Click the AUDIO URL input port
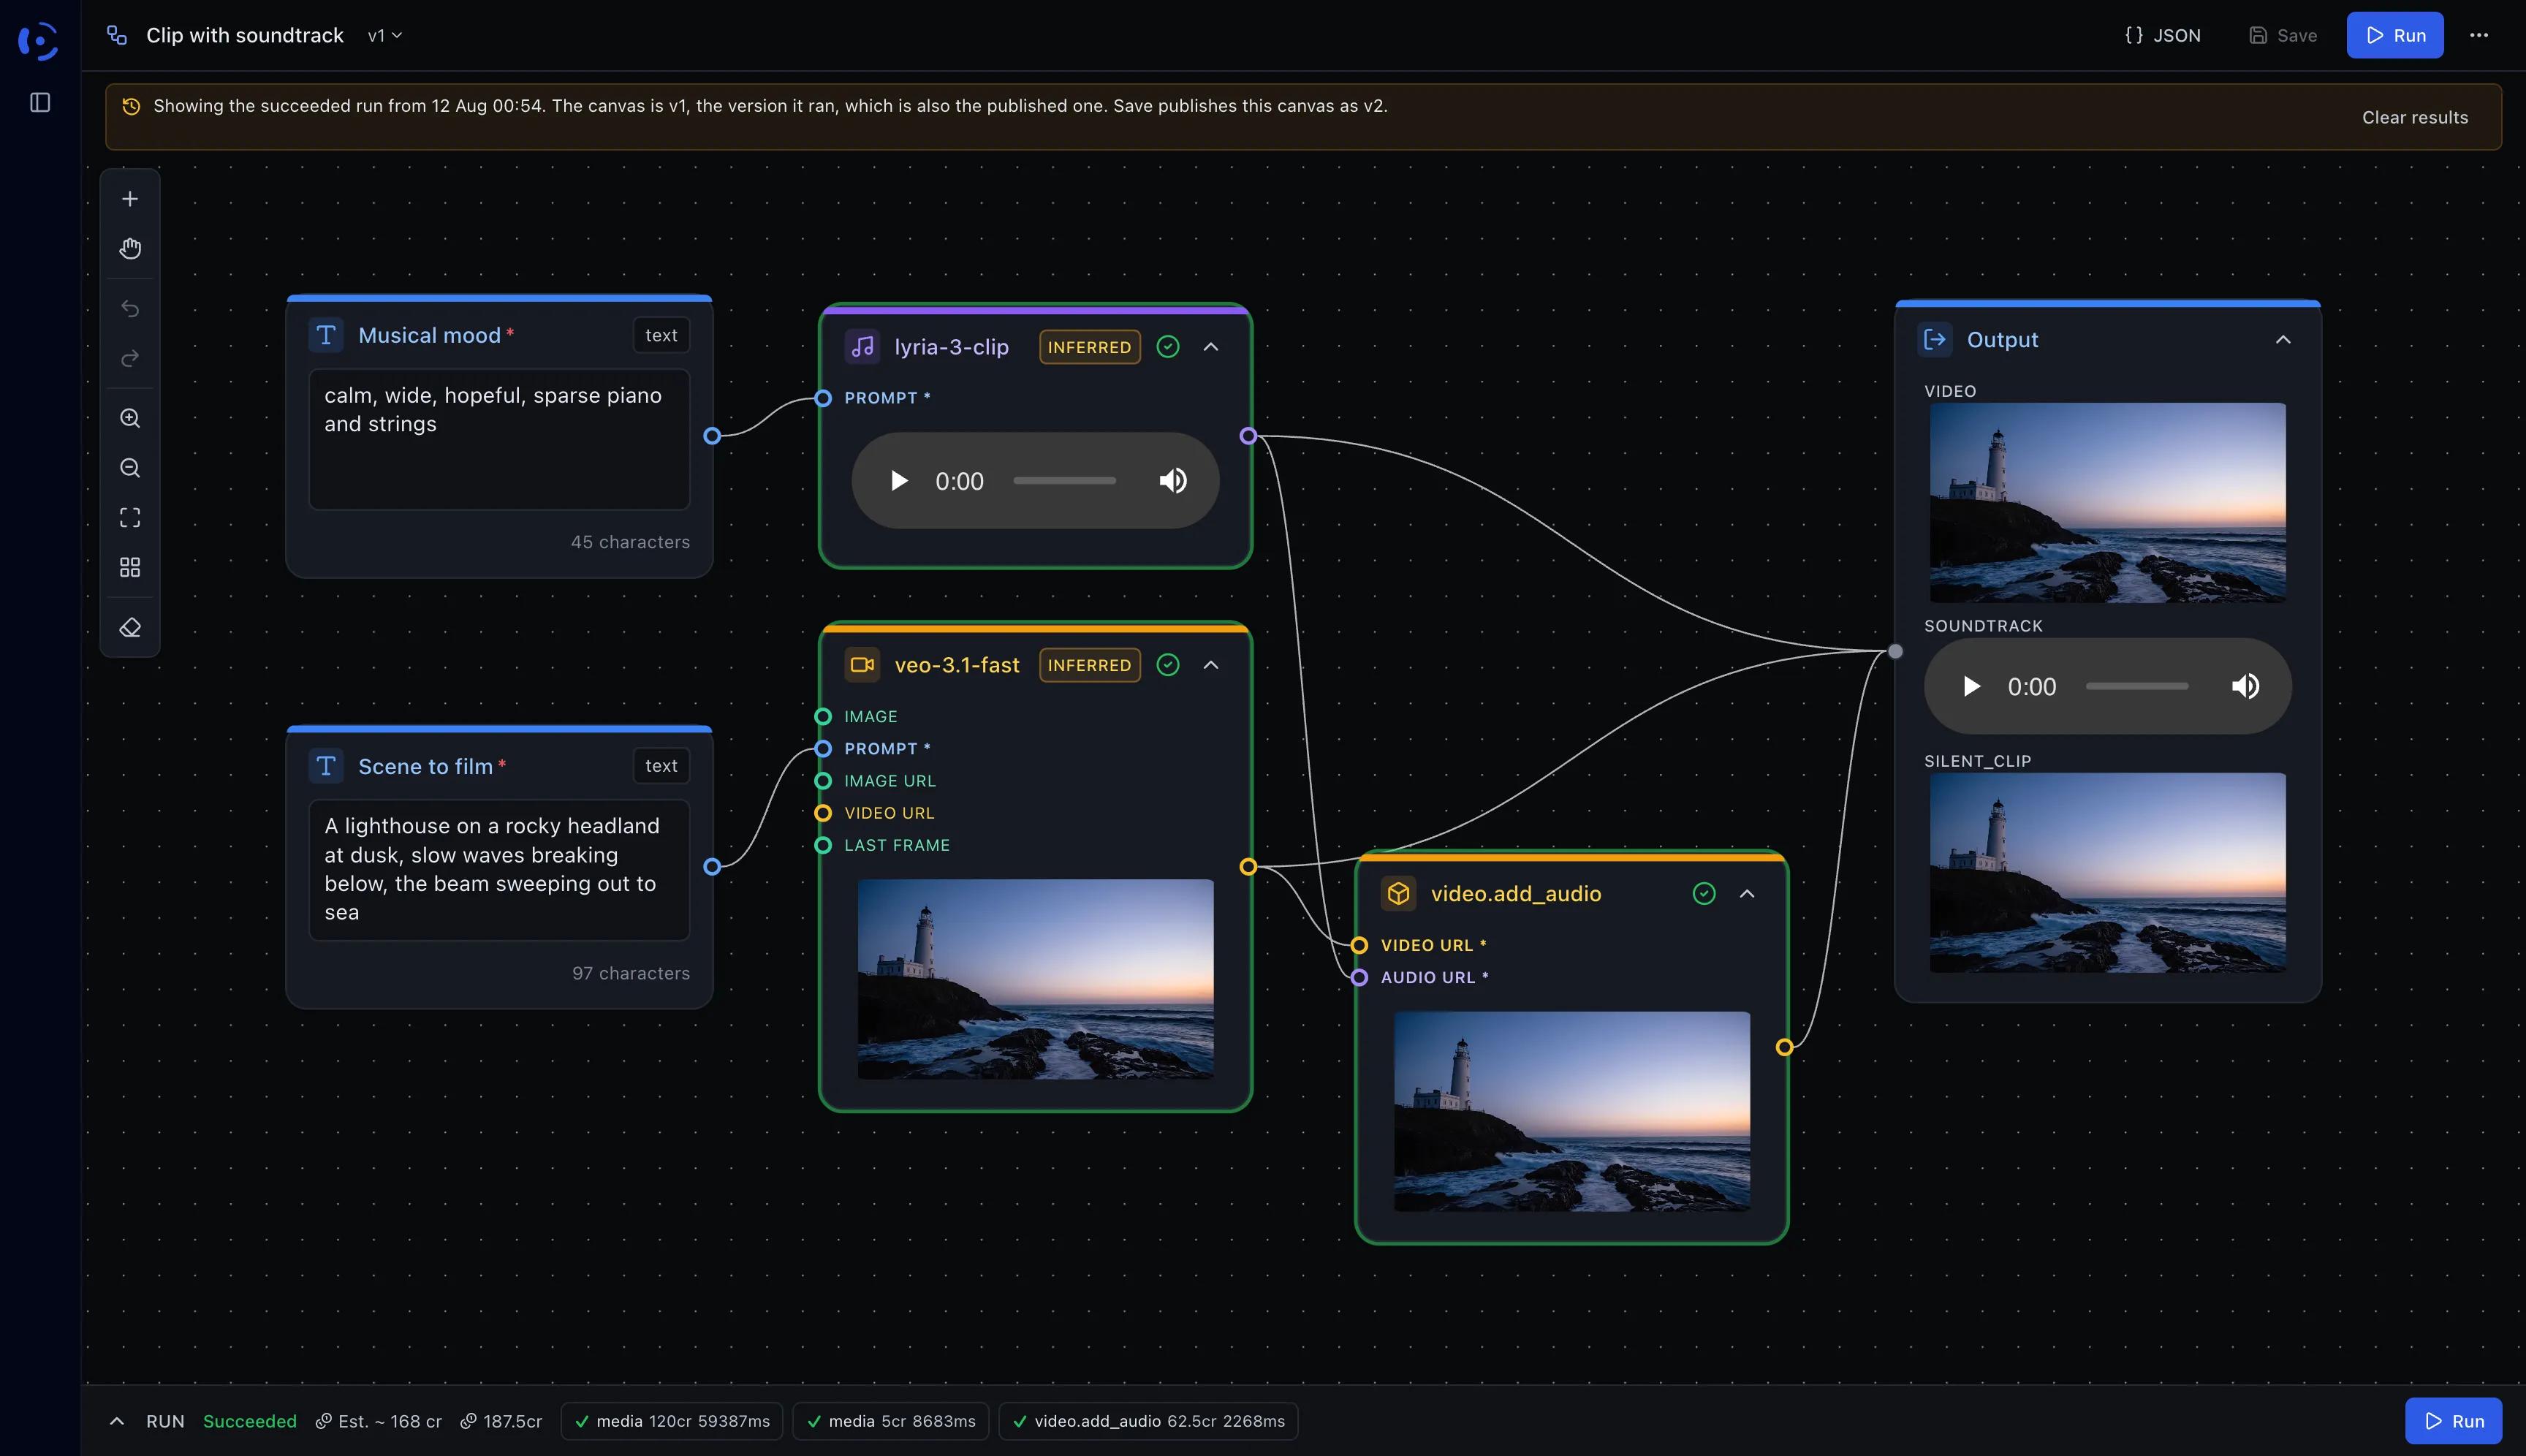 1359,977
